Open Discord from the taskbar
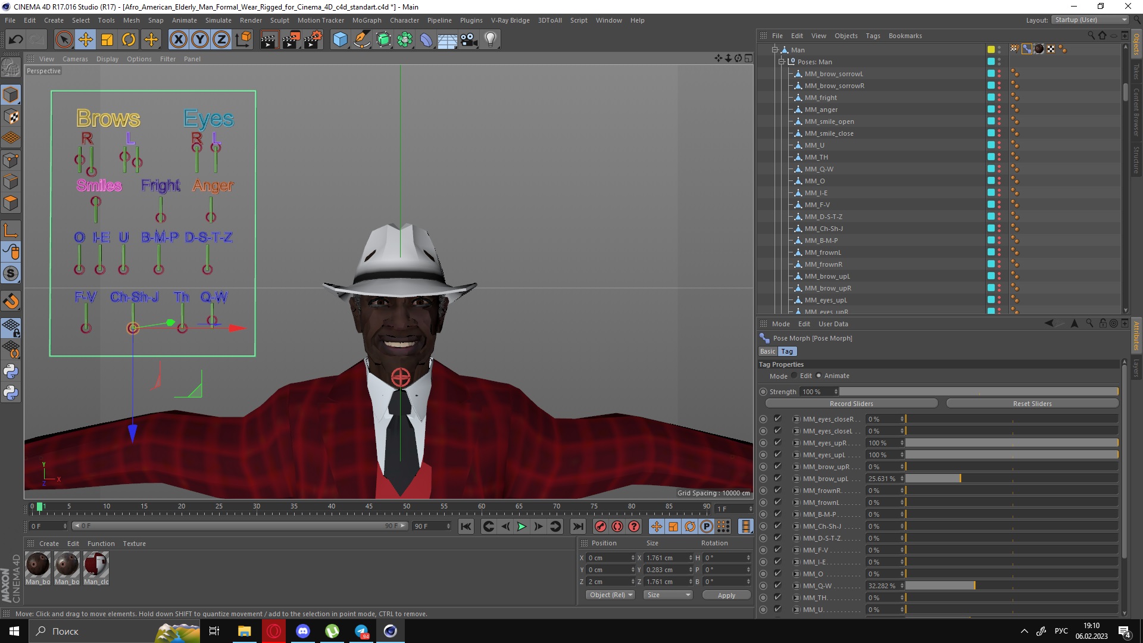 coord(303,631)
